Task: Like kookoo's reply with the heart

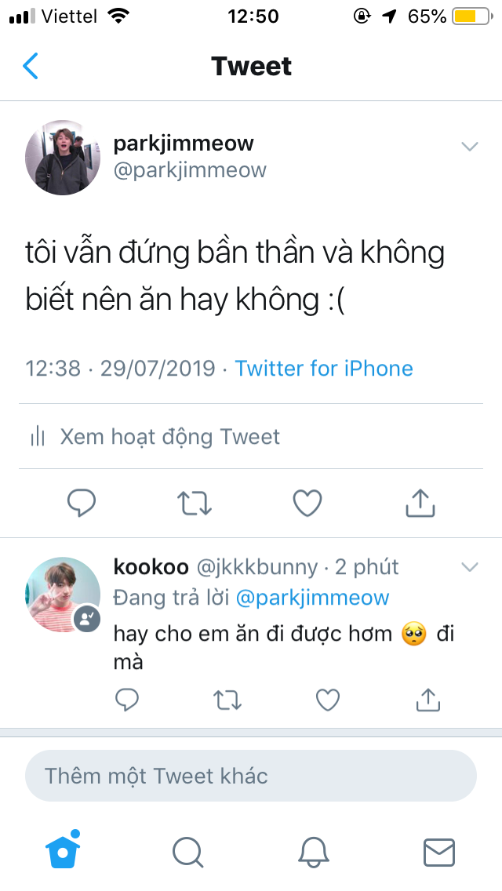Action: 327,700
